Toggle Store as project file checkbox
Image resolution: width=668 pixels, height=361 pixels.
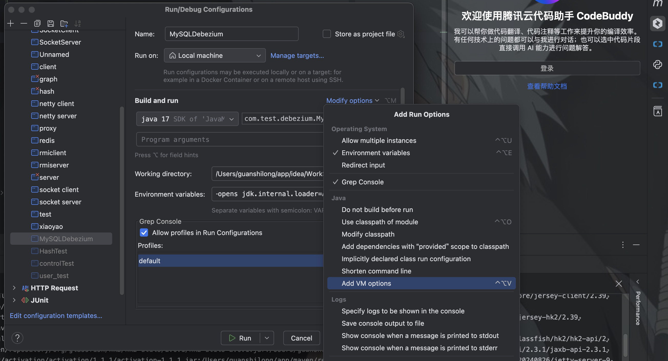point(327,34)
